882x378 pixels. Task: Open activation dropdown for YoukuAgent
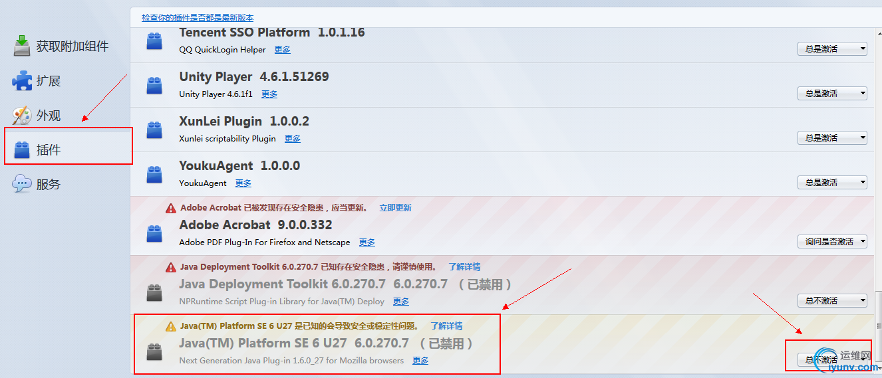832,182
